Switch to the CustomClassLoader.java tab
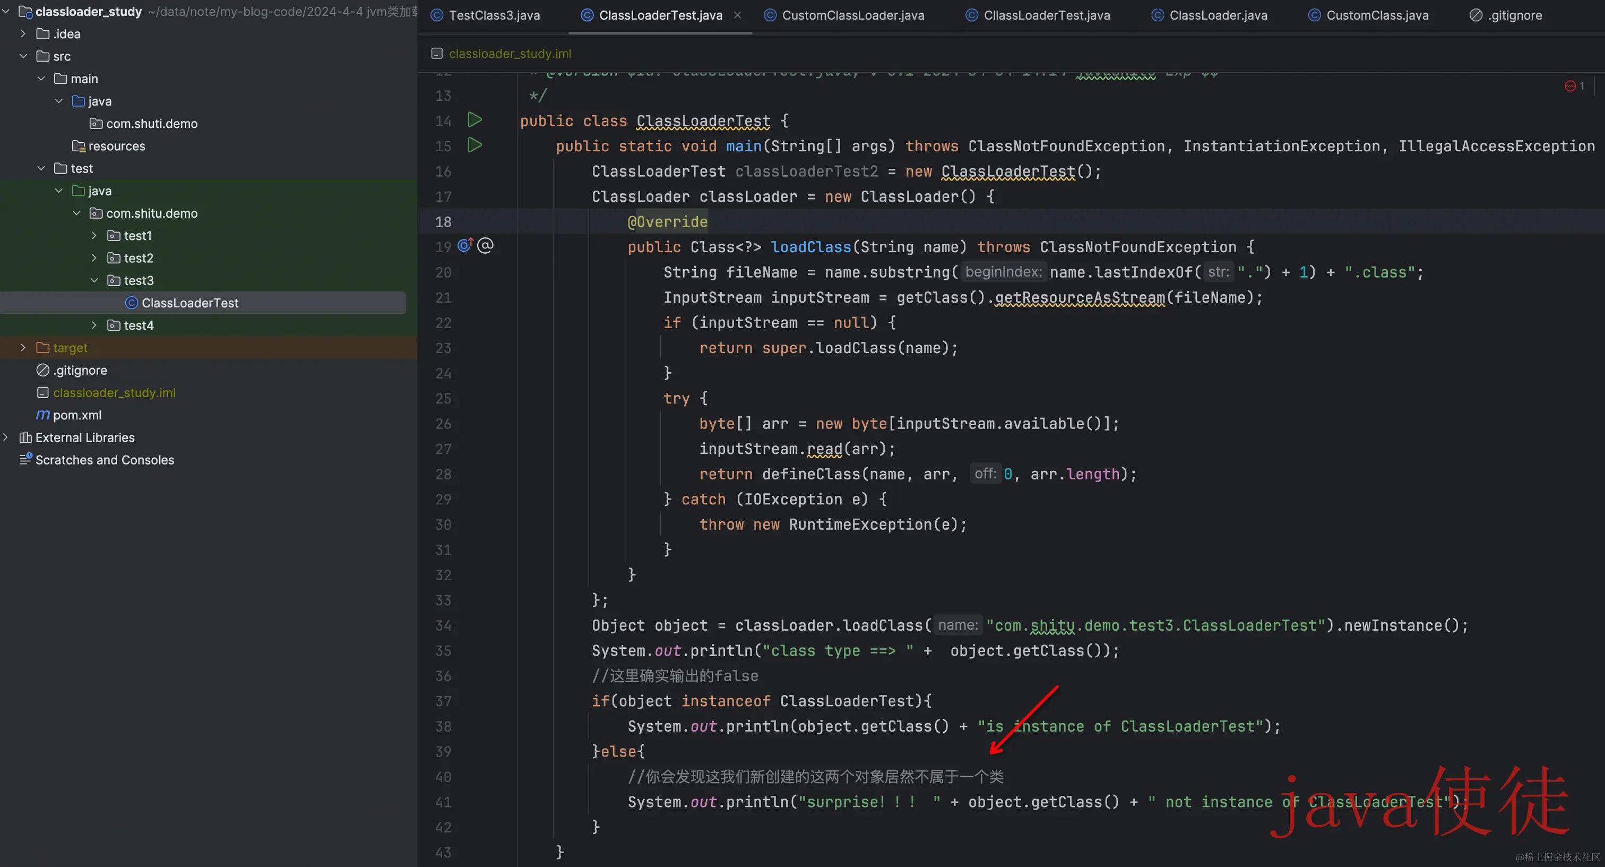The height and width of the screenshot is (867, 1605). 844,15
